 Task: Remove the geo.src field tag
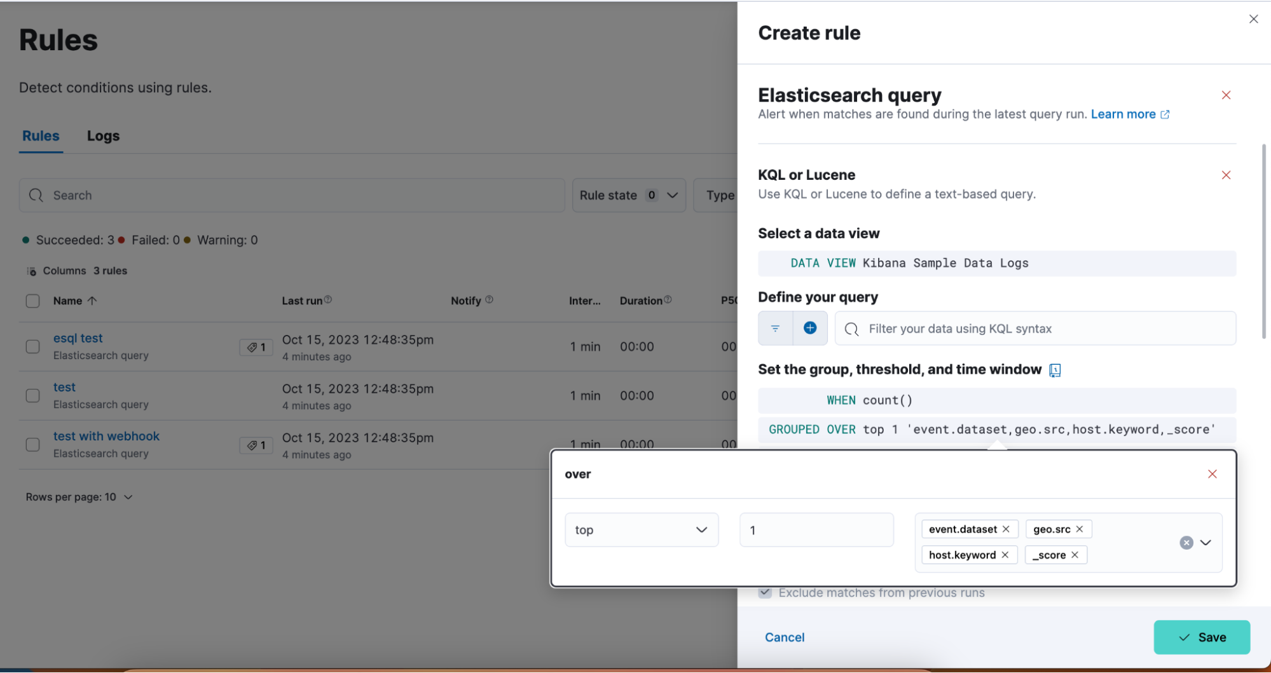[1079, 529]
